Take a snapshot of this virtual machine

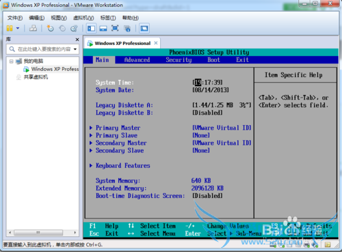point(50,28)
